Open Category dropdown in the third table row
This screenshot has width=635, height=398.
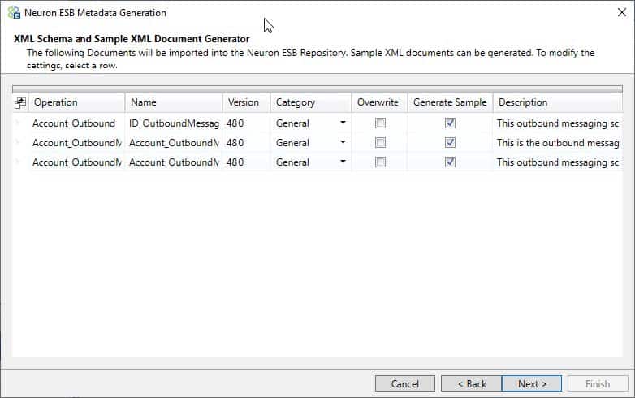(x=343, y=162)
